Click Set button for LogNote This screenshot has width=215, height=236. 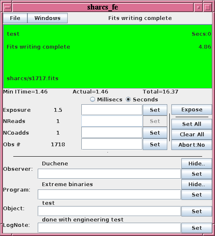coord(197,228)
